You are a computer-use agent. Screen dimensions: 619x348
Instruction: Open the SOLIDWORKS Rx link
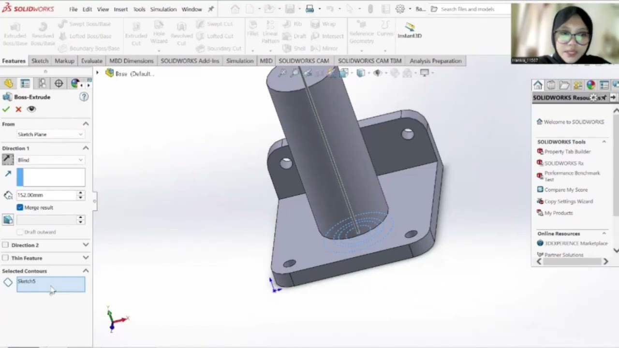[x=560, y=163]
